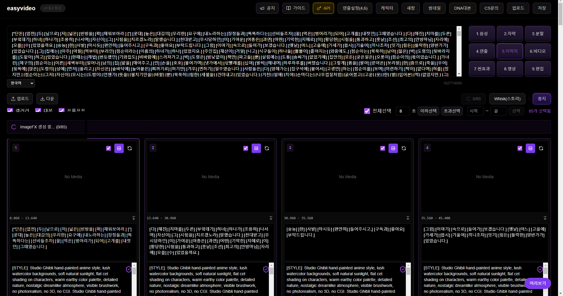
Task: Uncheck the 전체선택 checkbox
Action: [x=367, y=111]
